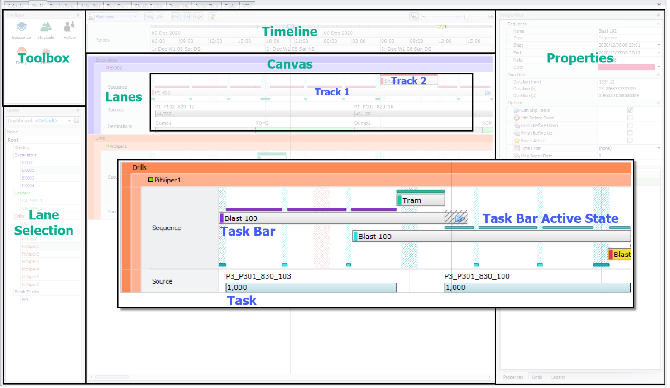Click the Time Filter calendar icon
The height and width of the screenshot is (388, 670).
[517, 148]
